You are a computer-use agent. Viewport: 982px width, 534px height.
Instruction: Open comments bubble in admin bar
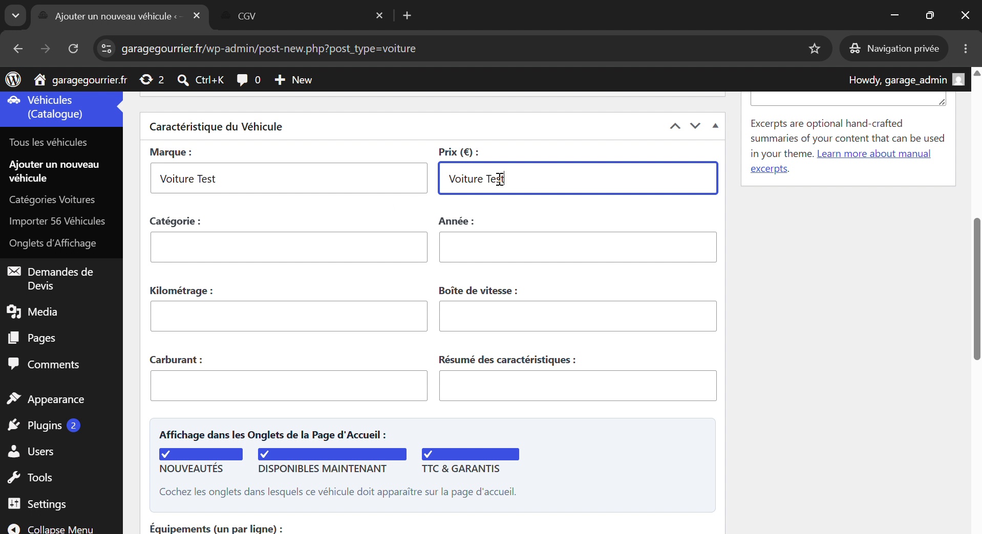point(249,80)
